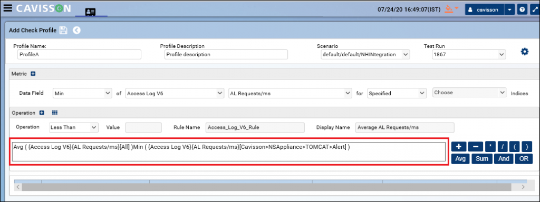Click the Add Check Profile title
This screenshot has width=540, height=202.
[x=32, y=30]
